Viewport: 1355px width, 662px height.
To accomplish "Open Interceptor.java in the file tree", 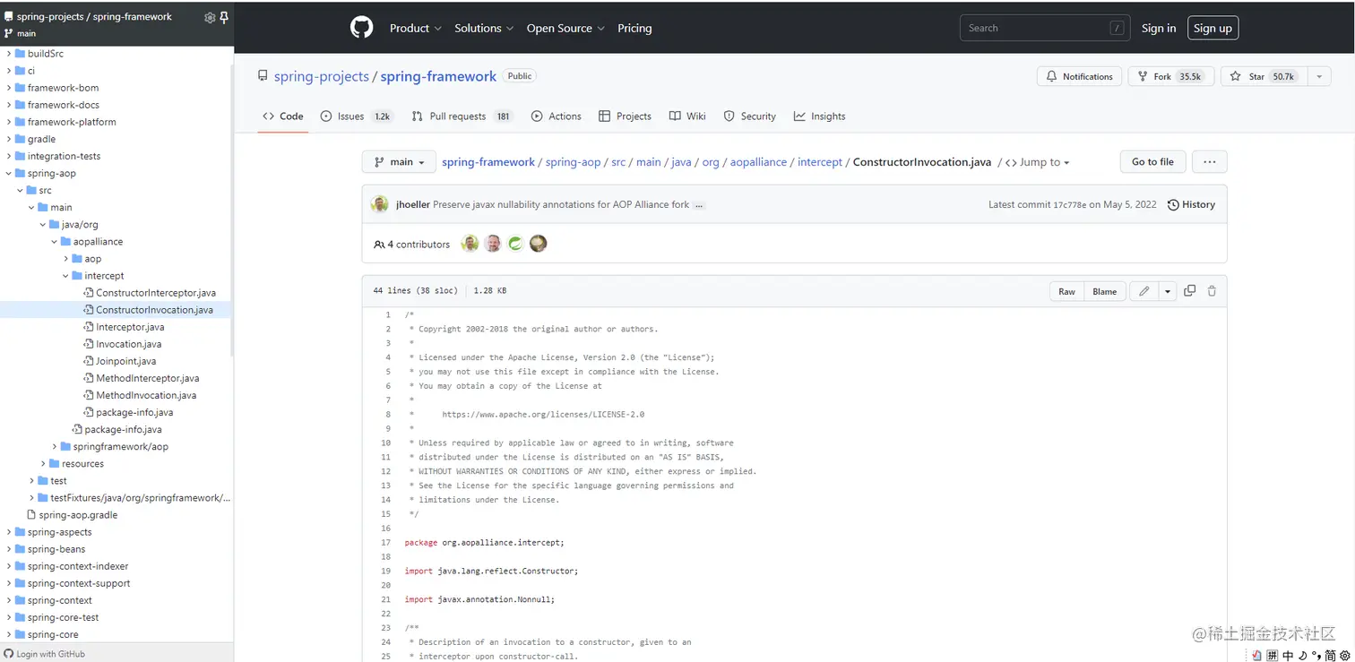I will (x=130, y=327).
